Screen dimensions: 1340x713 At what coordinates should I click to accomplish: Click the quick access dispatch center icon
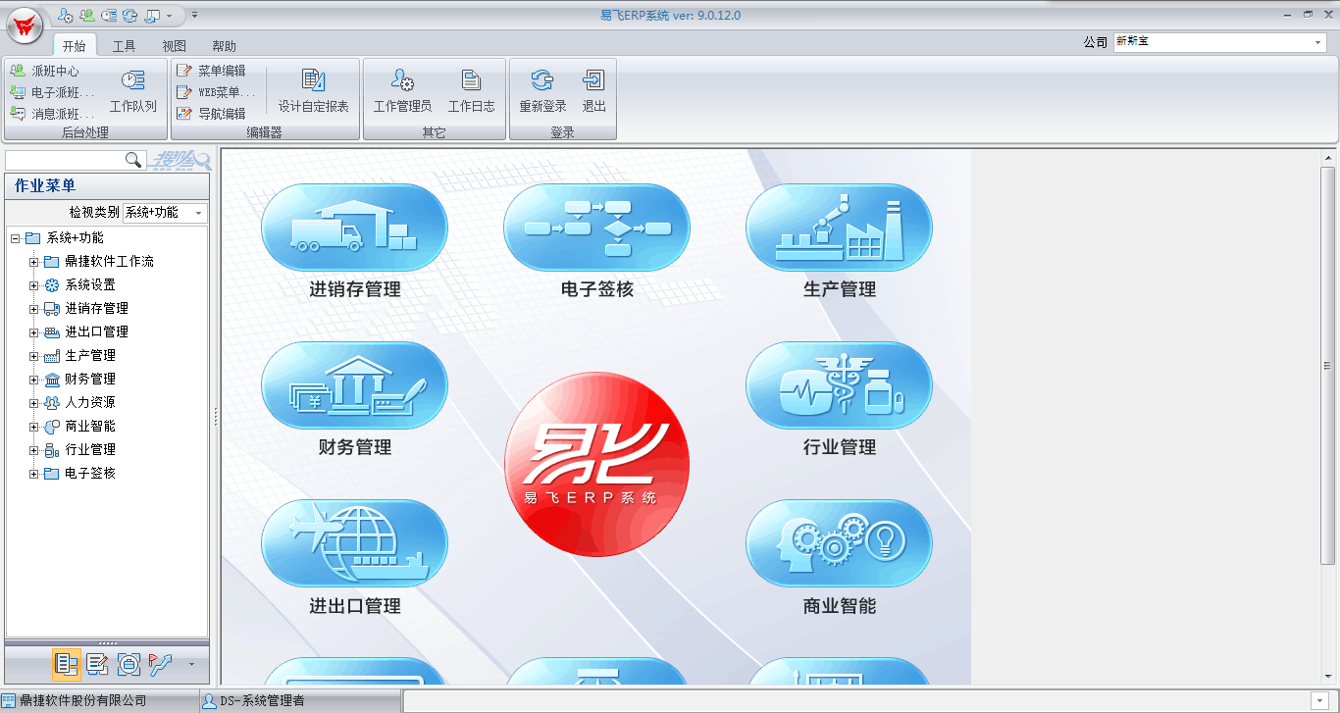[87, 15]
